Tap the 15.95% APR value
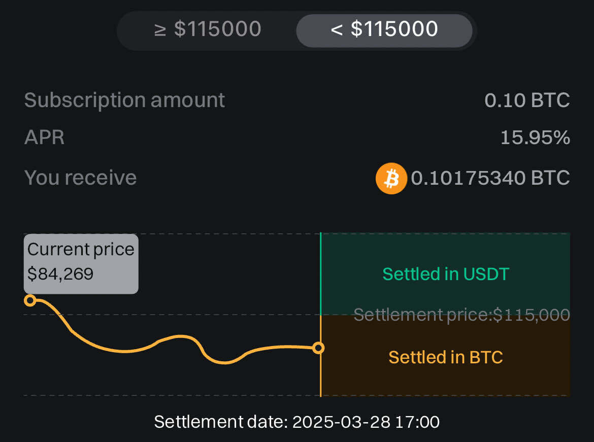 (535, 138)
